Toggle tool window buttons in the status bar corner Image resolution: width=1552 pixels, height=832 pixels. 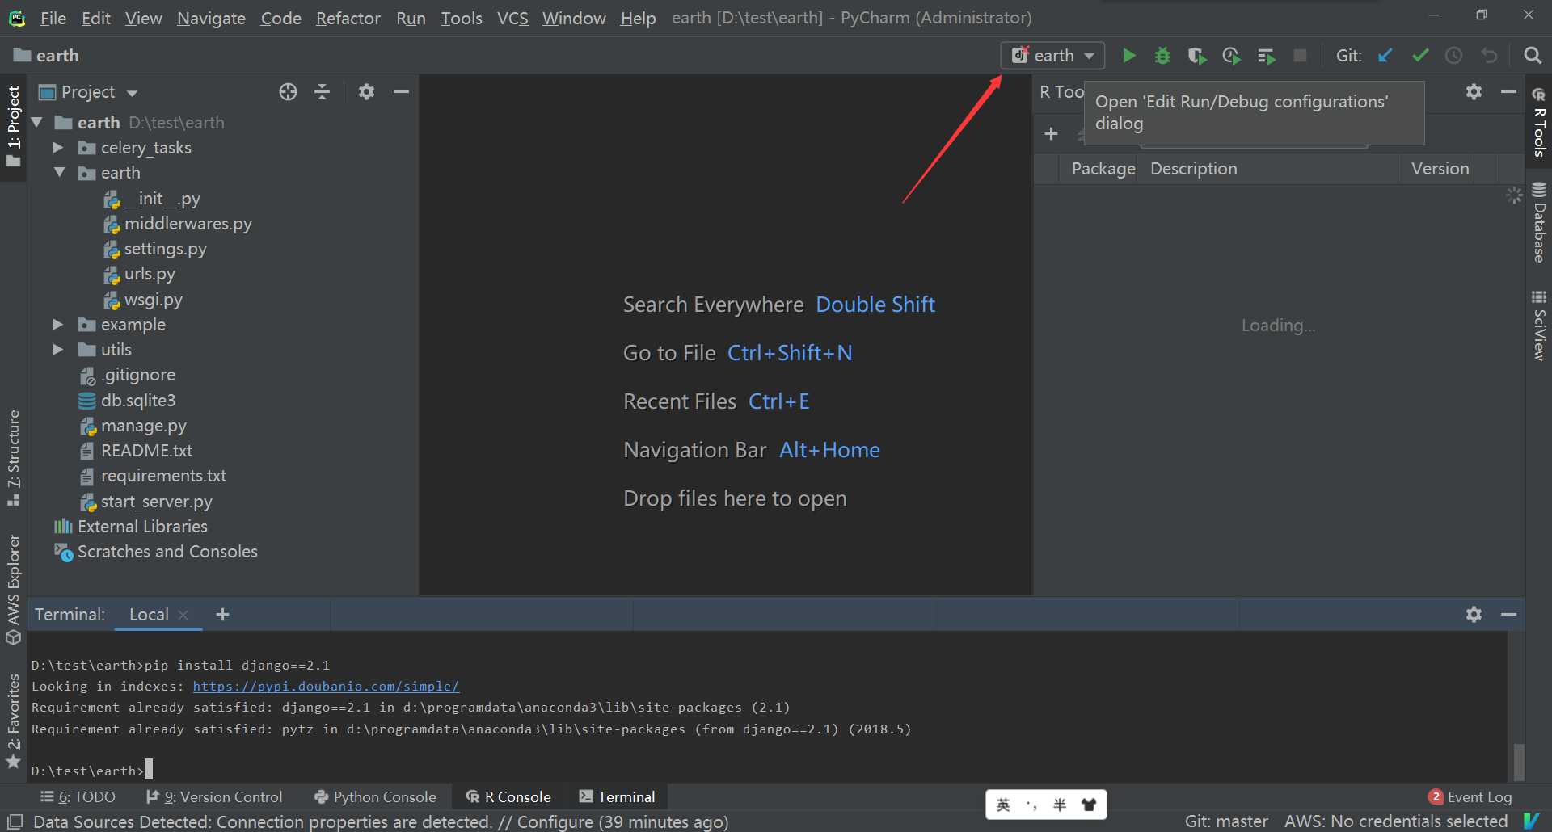15,821
